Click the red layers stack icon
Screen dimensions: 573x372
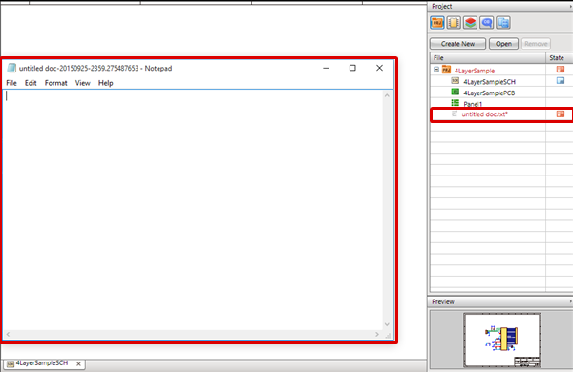pos(470,23)
